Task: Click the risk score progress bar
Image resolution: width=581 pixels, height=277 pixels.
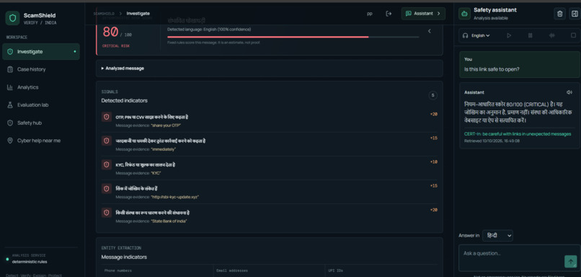Action: coord(293,37)
